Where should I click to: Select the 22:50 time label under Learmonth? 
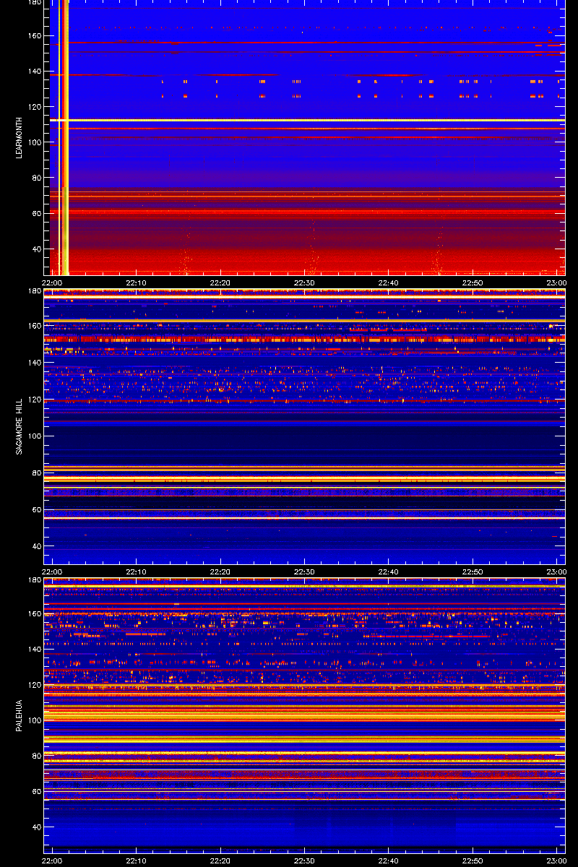[472, 282]
